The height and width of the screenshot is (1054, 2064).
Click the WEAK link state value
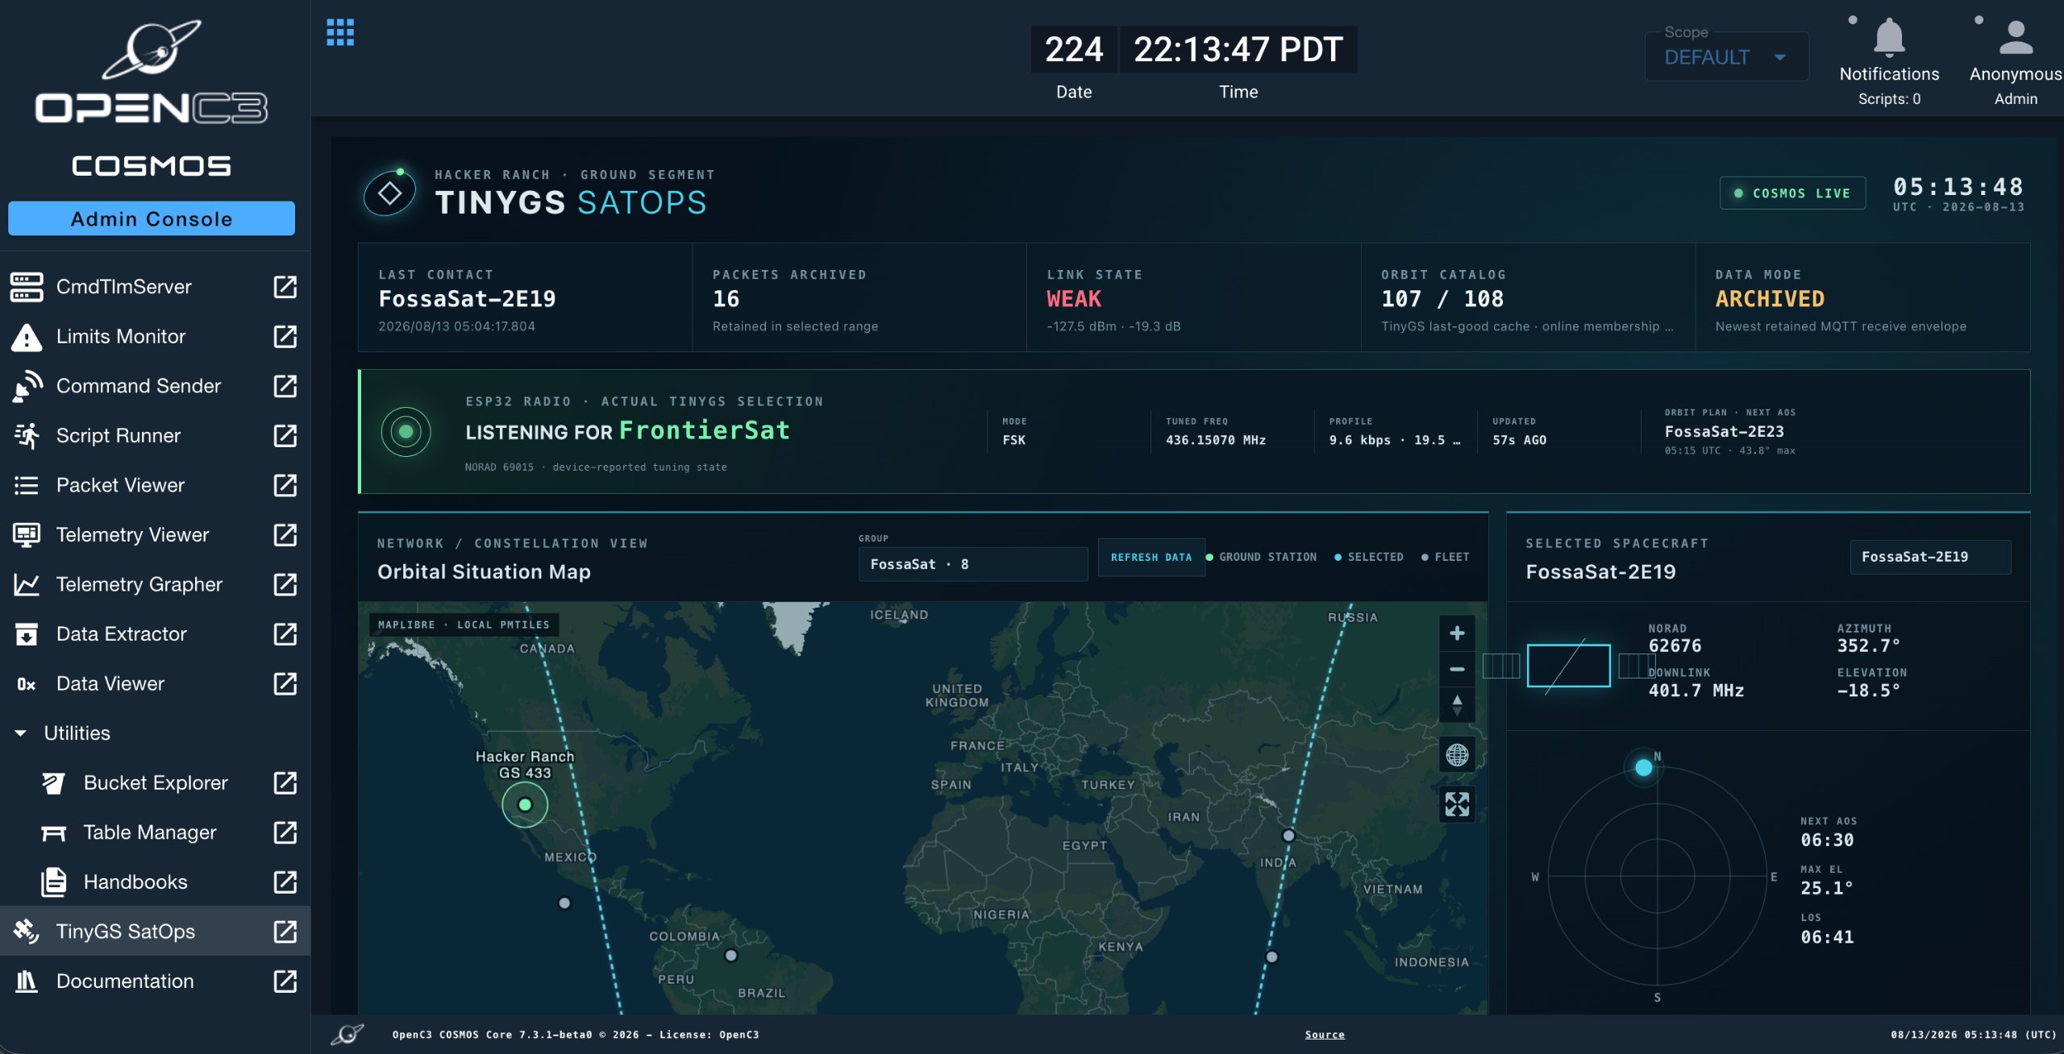click(x=1074, y=299)
